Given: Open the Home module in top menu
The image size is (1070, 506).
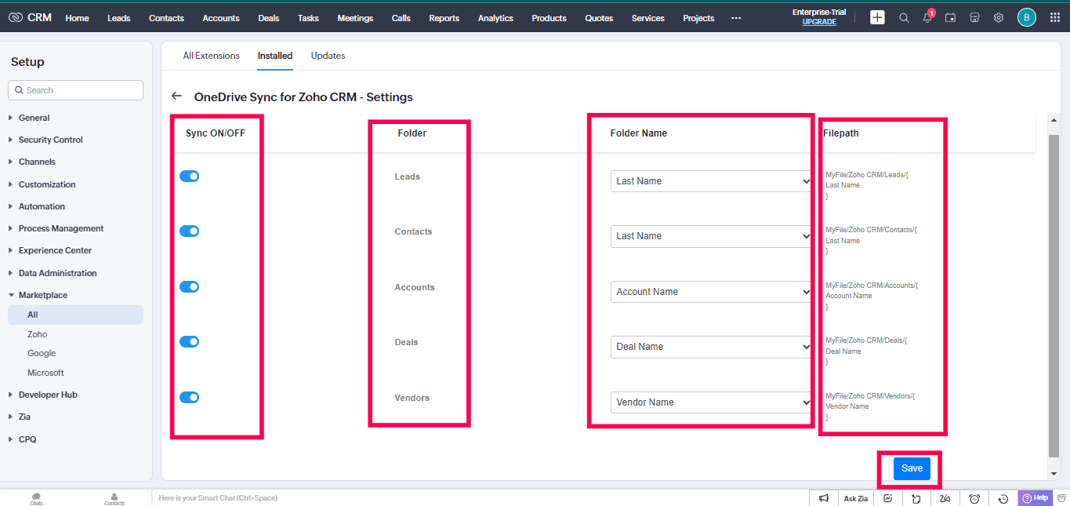Looking at the screenshot, I should [77, 18].
